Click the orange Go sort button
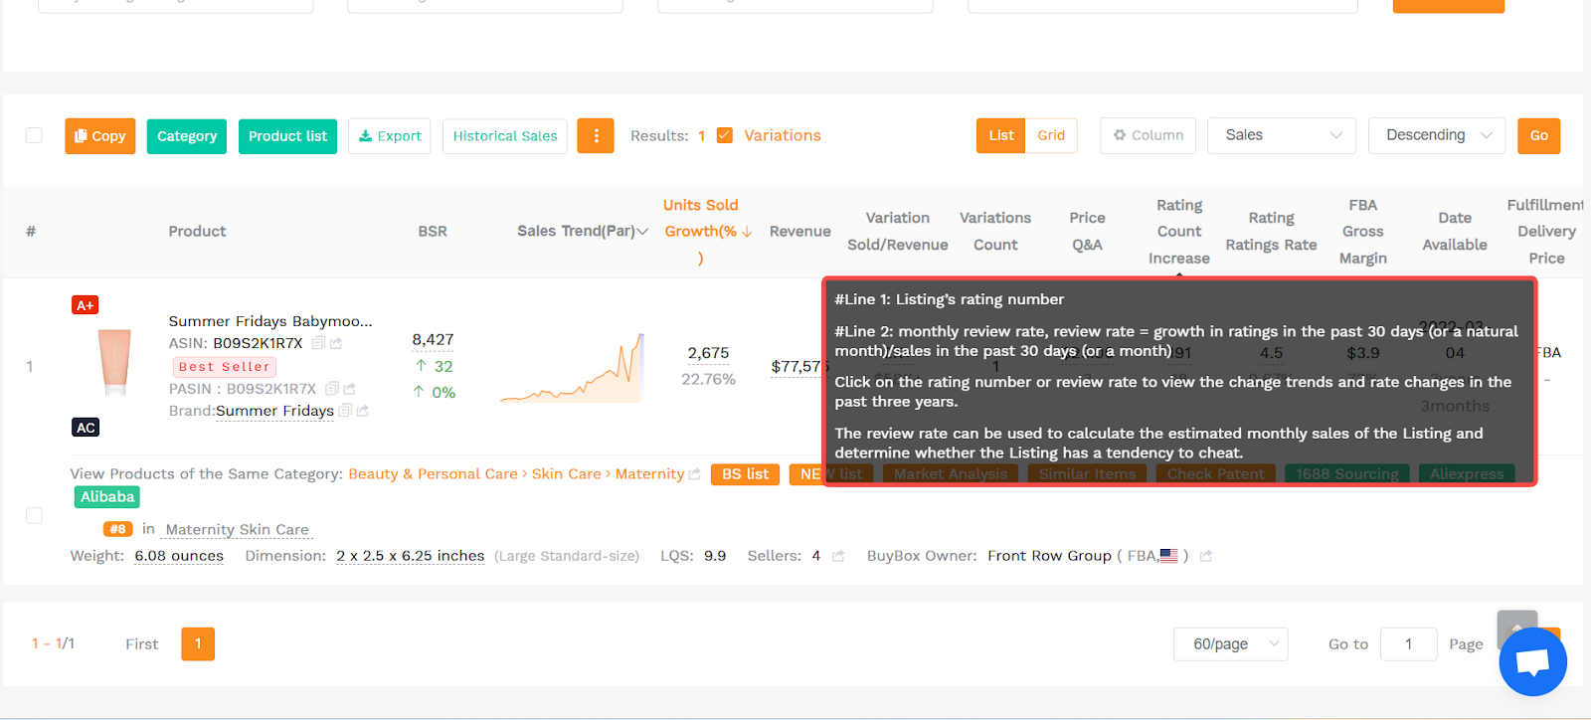 (1538, 136)
